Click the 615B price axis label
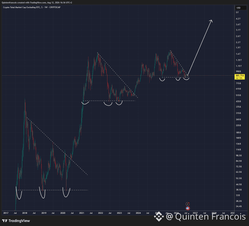 pos(238,89)
